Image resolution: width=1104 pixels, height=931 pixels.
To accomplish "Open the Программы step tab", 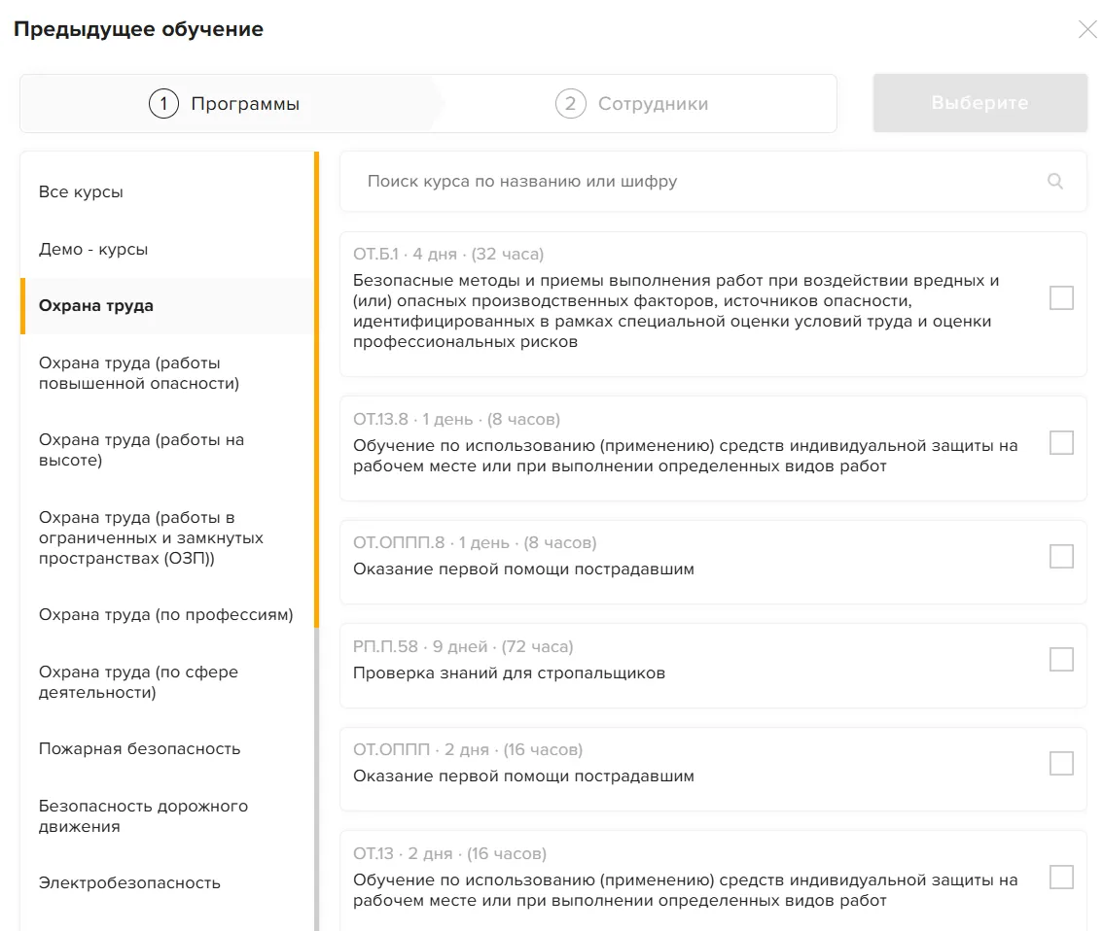I will pyautogui.click(x=226, y=103).
